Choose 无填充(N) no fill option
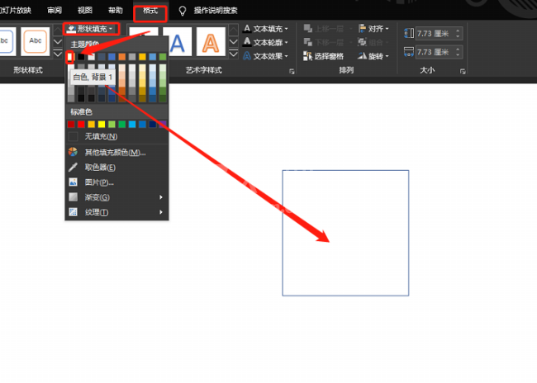The height and width of the screenshot is (383, 537). click(x=116, y=136)
